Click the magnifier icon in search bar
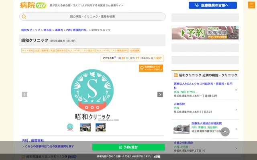Image resolution: width=257 pixels, height=160 pixels. coord(24,16)
